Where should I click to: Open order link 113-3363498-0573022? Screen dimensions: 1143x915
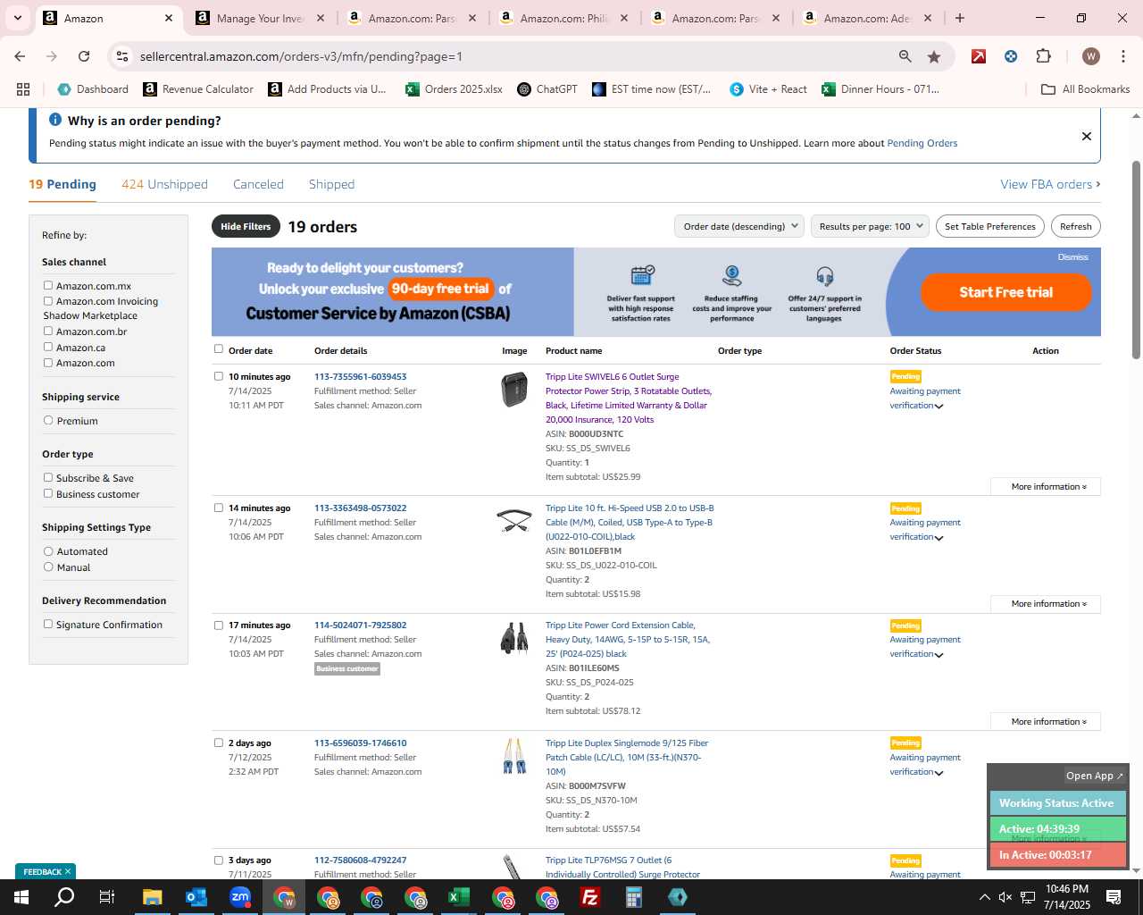360,508
